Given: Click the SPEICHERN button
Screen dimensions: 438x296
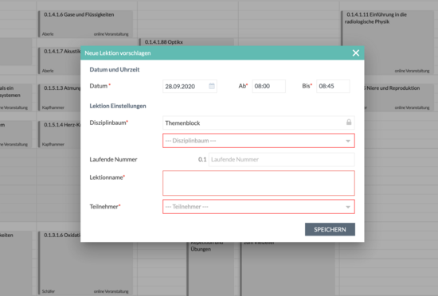Looking at the screenshot, I should (x=330, y=229).
